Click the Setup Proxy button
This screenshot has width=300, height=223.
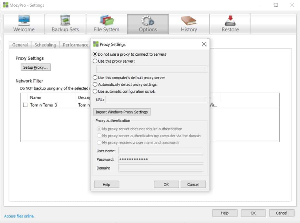point(36,68)
